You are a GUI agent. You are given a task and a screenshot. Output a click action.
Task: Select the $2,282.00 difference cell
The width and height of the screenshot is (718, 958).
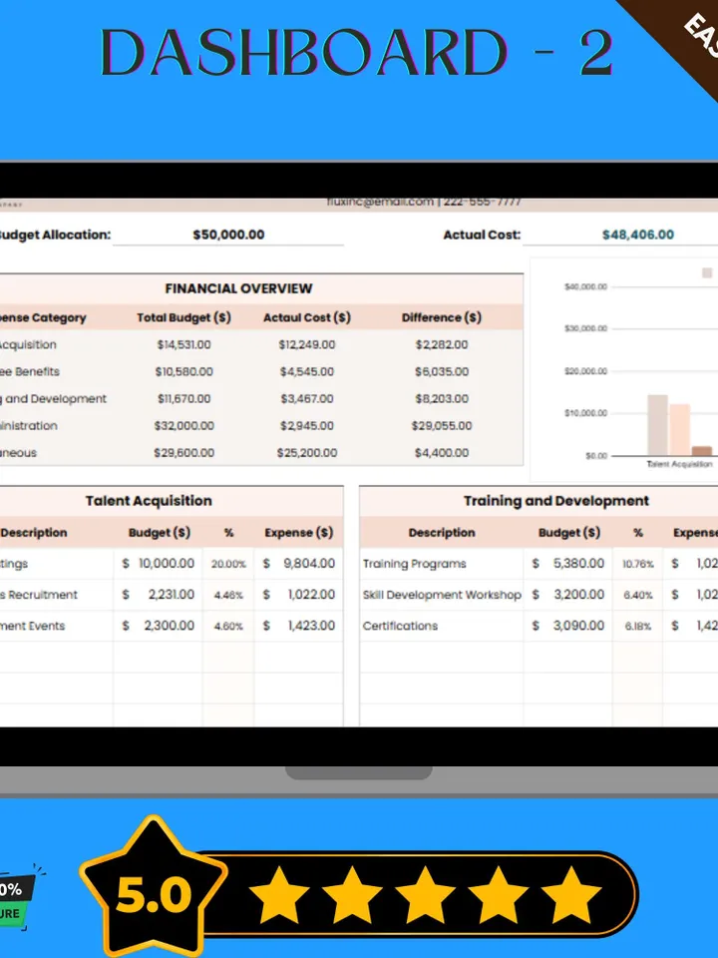(x=442, y=344)
